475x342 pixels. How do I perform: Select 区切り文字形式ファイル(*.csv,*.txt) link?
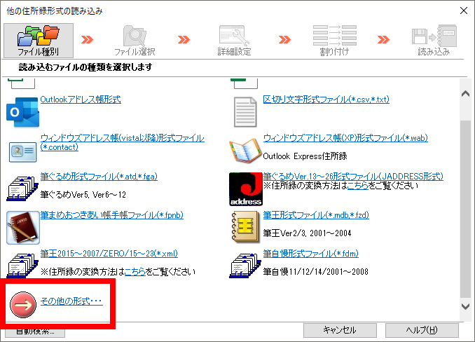tap(326, 100)
